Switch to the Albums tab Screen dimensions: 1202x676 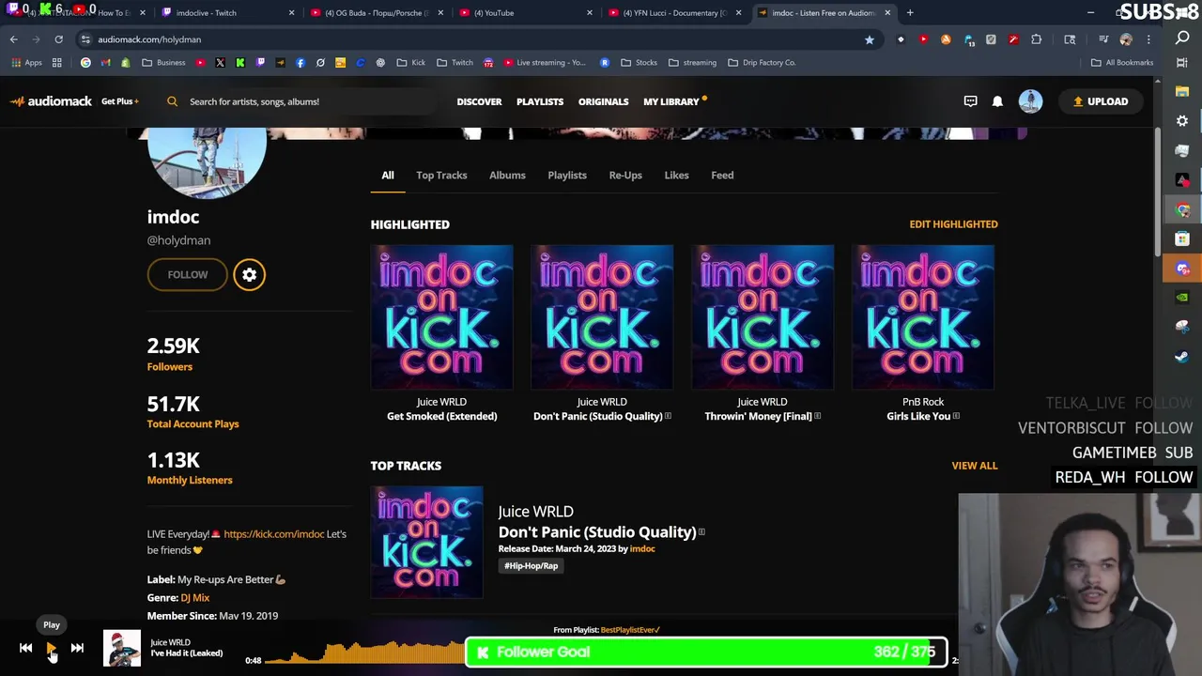[507, 175]
